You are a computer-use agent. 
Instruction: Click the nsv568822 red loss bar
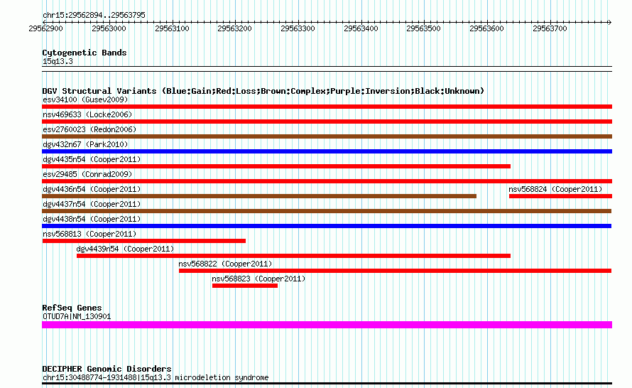[x=395, y=271]
